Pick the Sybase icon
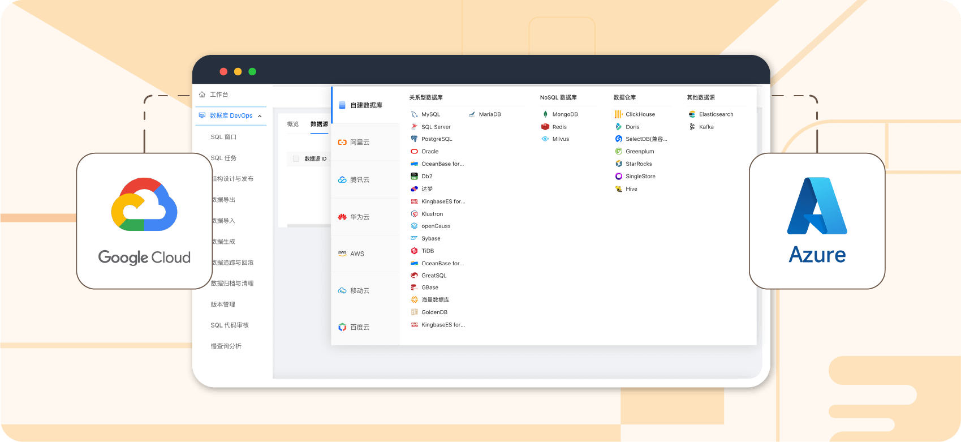961x442 pixels. 414,238
